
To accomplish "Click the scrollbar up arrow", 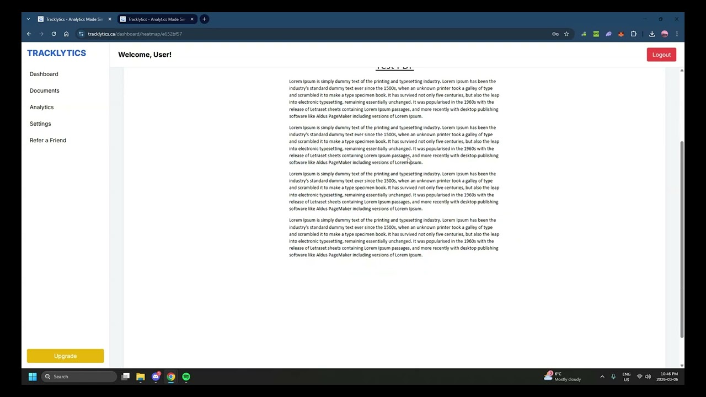I will (x=682, y=71).
